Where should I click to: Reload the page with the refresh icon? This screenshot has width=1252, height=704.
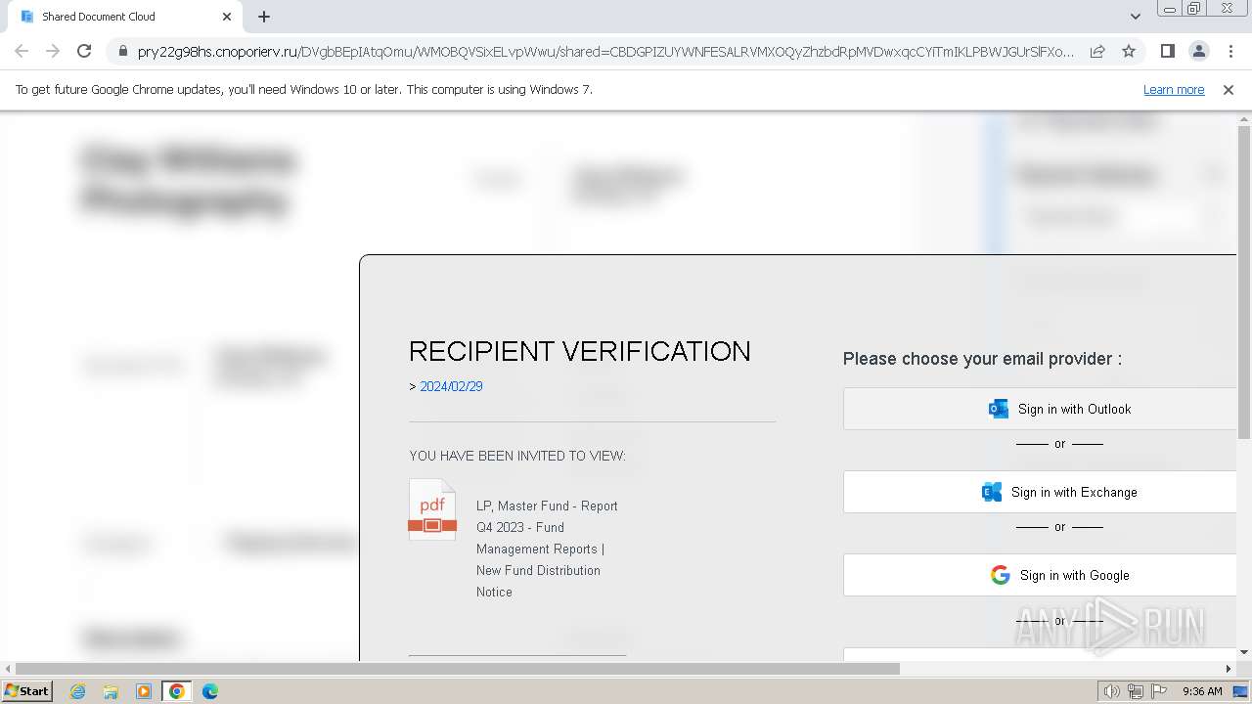(84, 51)
